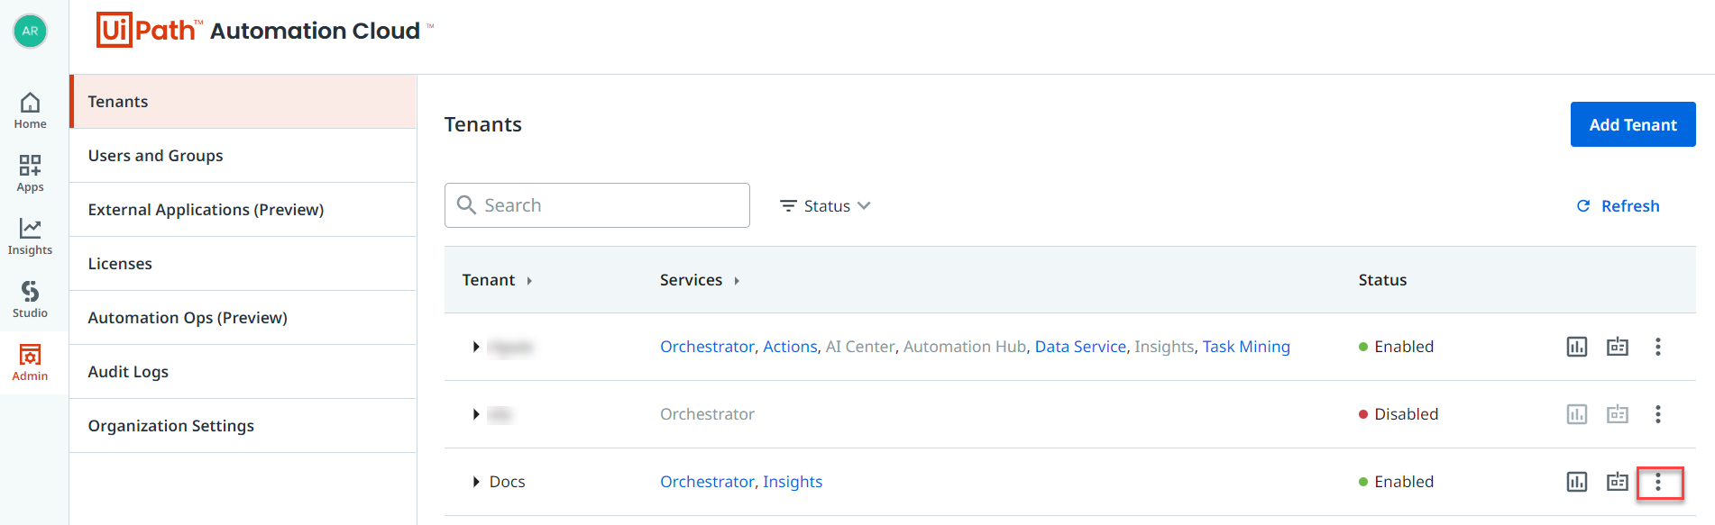Click the Status column header
The width and height of the screenshot is (1715, 525).
[1382, 280]
